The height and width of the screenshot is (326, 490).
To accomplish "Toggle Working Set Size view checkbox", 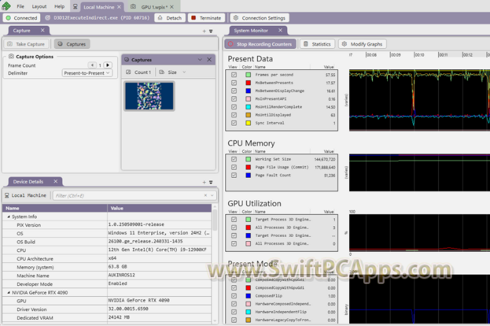I will 234,159.
